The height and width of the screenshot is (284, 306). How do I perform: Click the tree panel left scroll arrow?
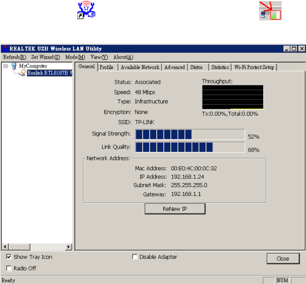[5, 247]
